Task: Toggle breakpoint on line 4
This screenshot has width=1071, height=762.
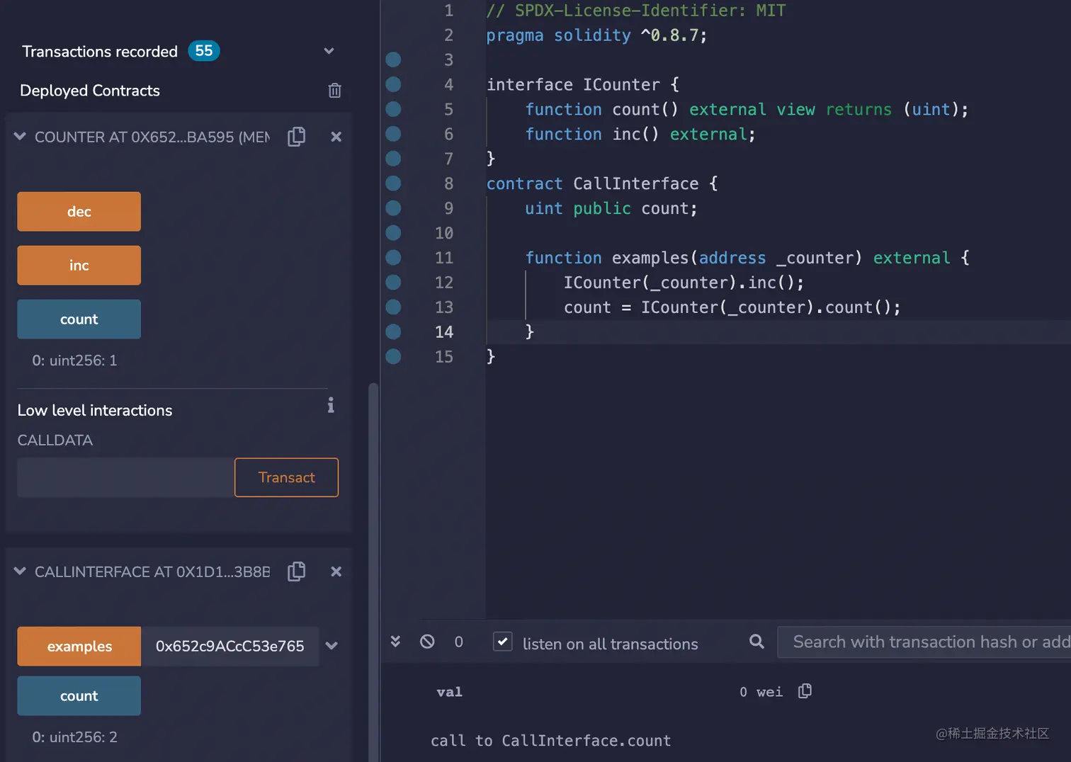Action: pos(393,84)
